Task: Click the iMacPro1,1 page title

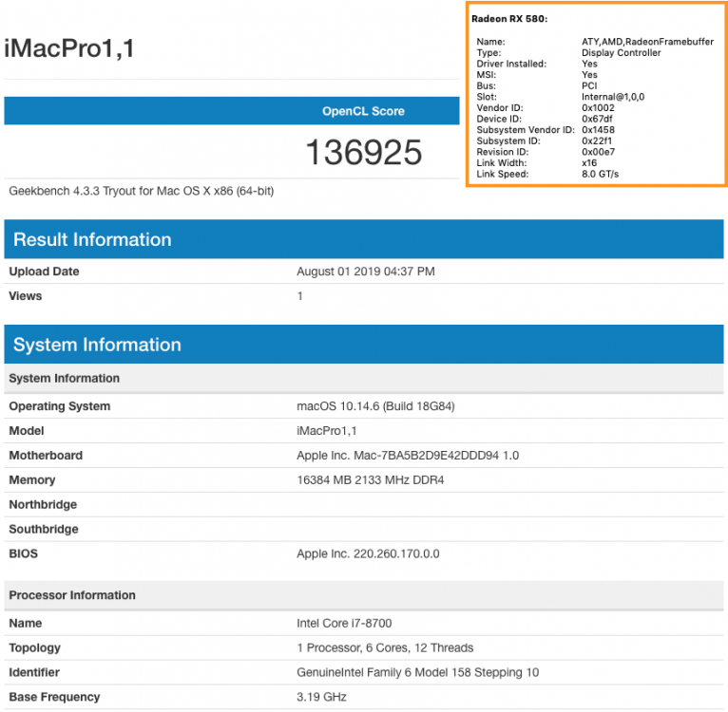Action: pyautogui.click(x=69, y=48)
